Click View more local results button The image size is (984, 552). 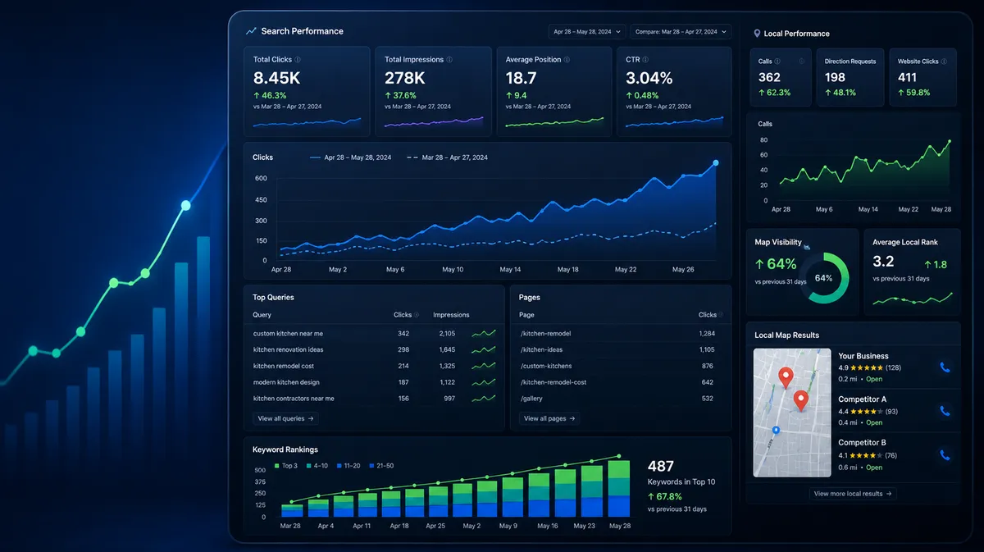point(853,494)
